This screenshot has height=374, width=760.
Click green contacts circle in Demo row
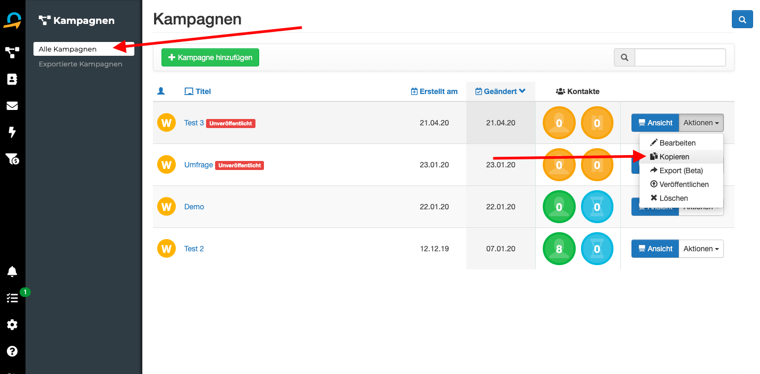tap(559, 207)
